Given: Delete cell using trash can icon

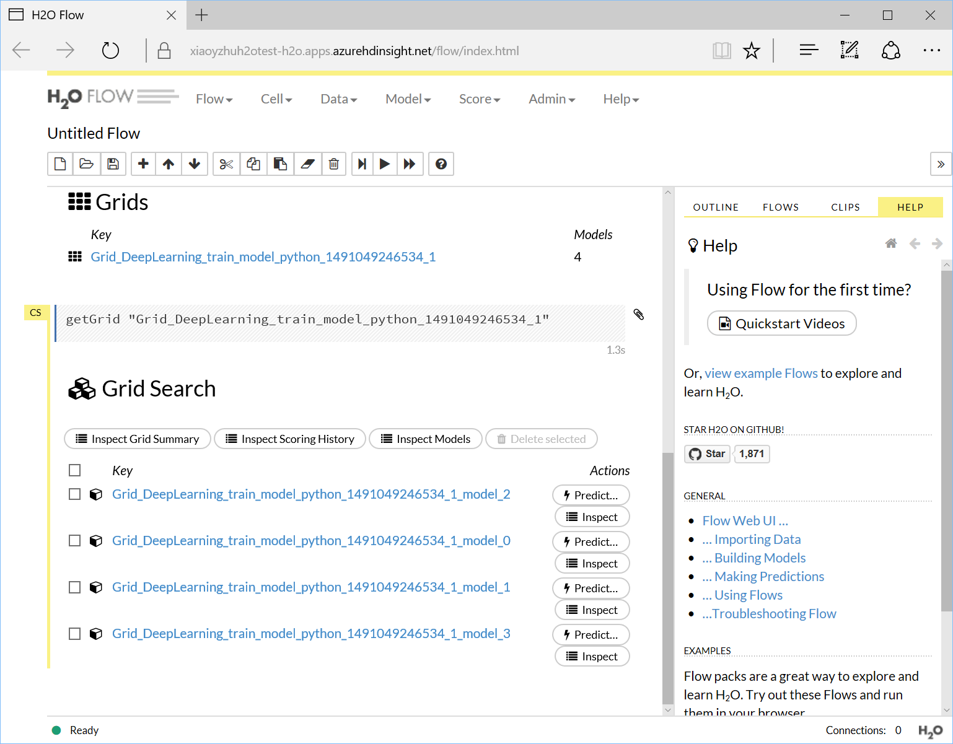Looking at the screenshot, I should [334, 164].
